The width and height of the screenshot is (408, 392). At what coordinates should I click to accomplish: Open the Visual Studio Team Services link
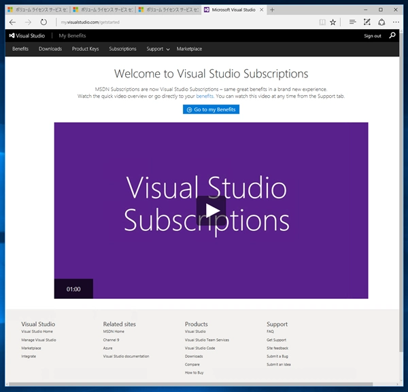click(x=207, y=340)
